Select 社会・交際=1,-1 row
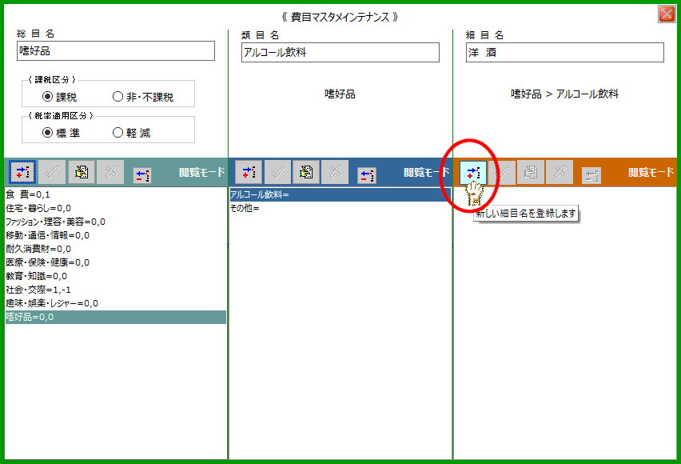681x464 pixels. point(116,290)
